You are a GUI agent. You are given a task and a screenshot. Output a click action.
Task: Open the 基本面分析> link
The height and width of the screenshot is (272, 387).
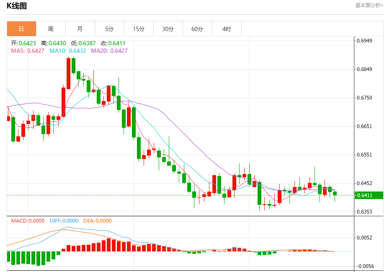(x=369, y=5)
